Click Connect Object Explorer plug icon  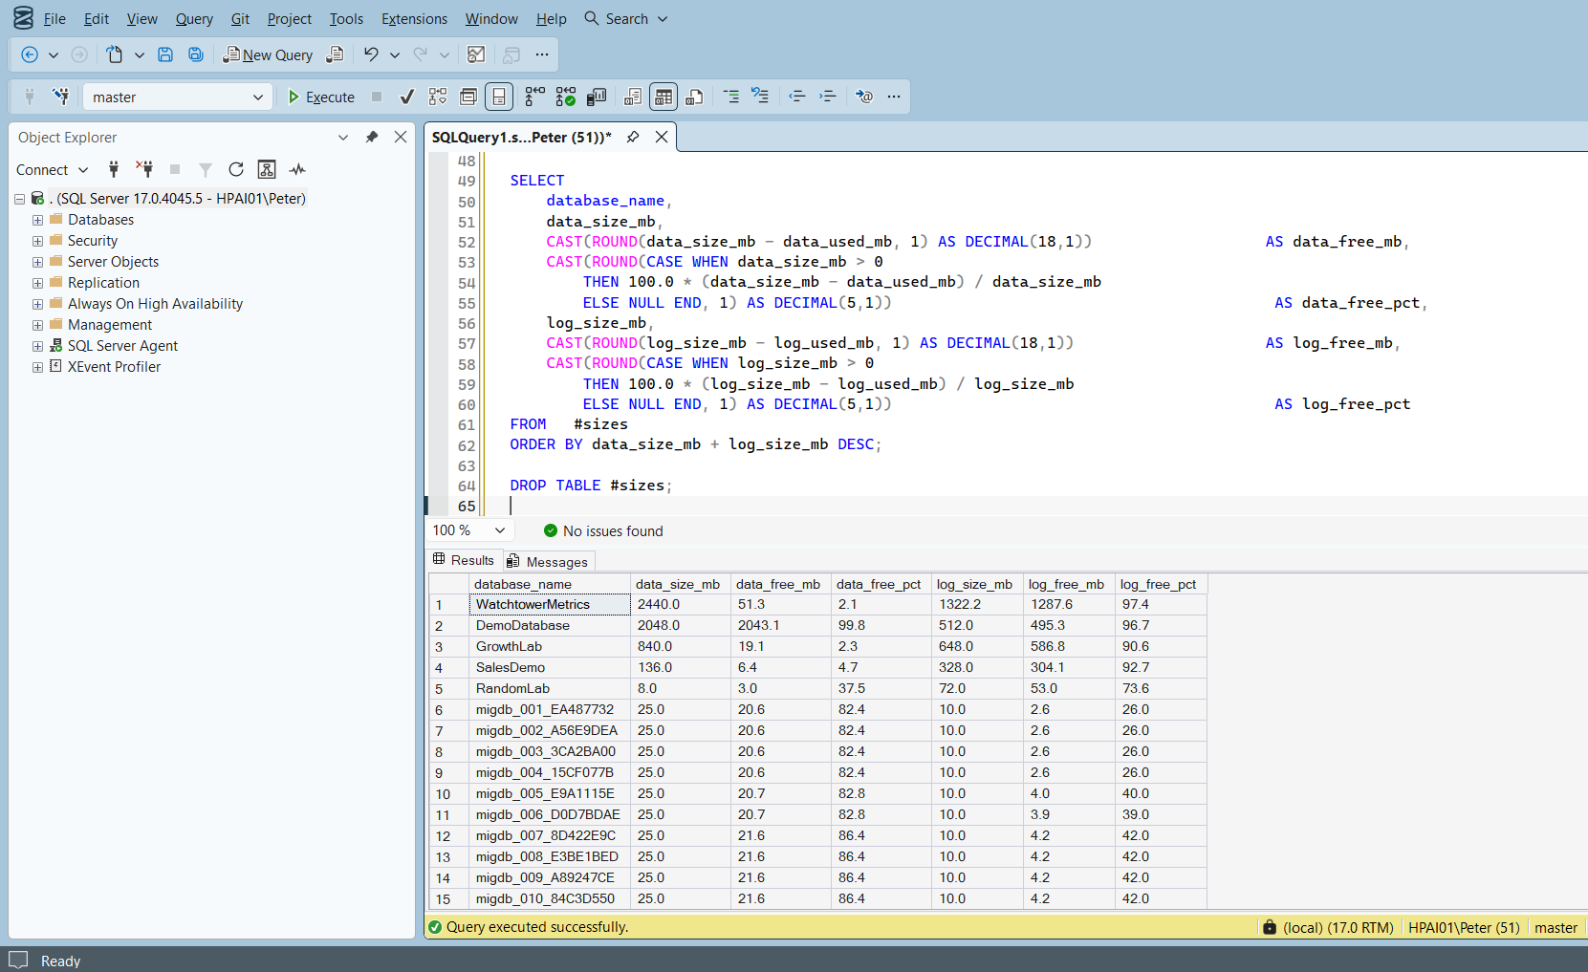point(114,169)
